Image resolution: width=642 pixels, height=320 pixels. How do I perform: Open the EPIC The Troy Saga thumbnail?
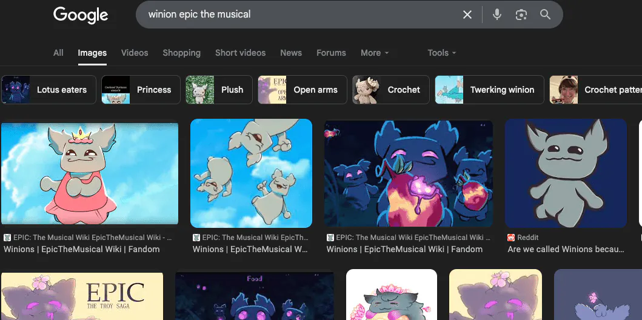click(82, 296)
